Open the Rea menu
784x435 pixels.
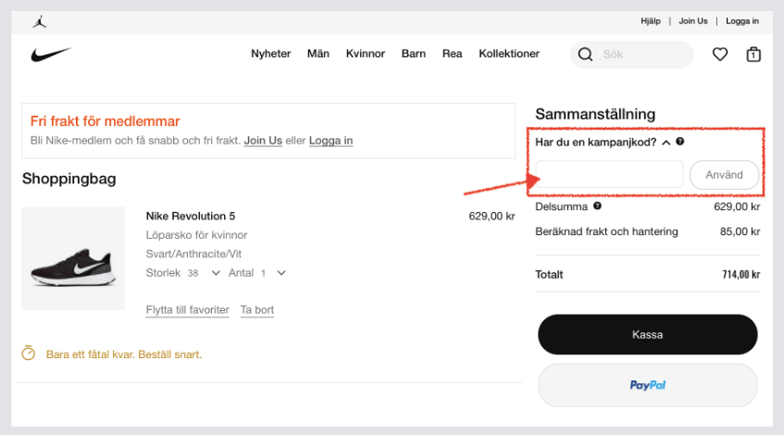point(452,54)
